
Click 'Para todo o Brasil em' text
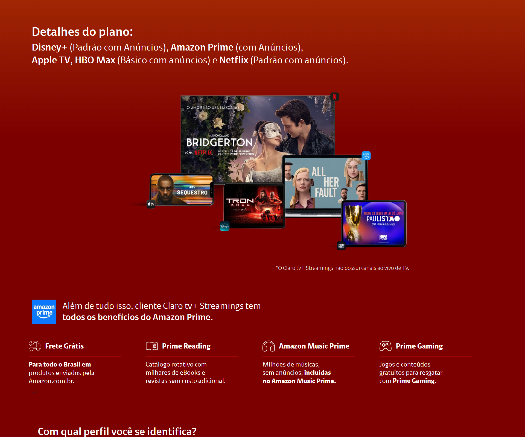point(60,364)
